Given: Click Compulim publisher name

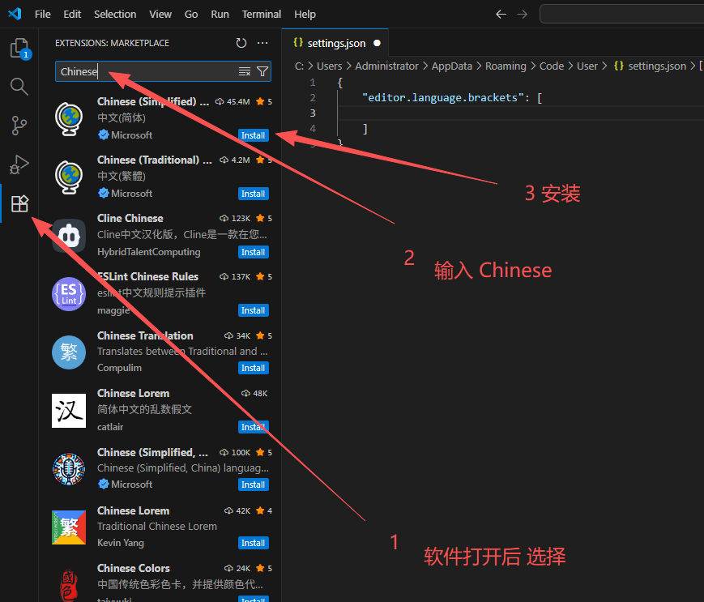Looking at the screenshot, I should tap(119, 368).
